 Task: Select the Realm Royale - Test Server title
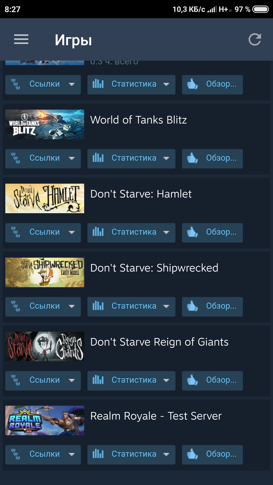156,416
